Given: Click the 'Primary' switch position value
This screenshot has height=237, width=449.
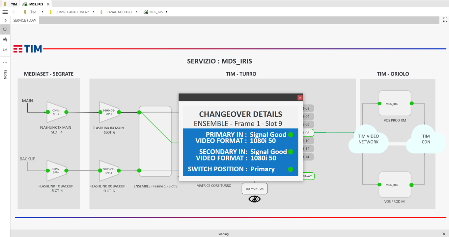Looking at the screenshot, I should (263, 169).
